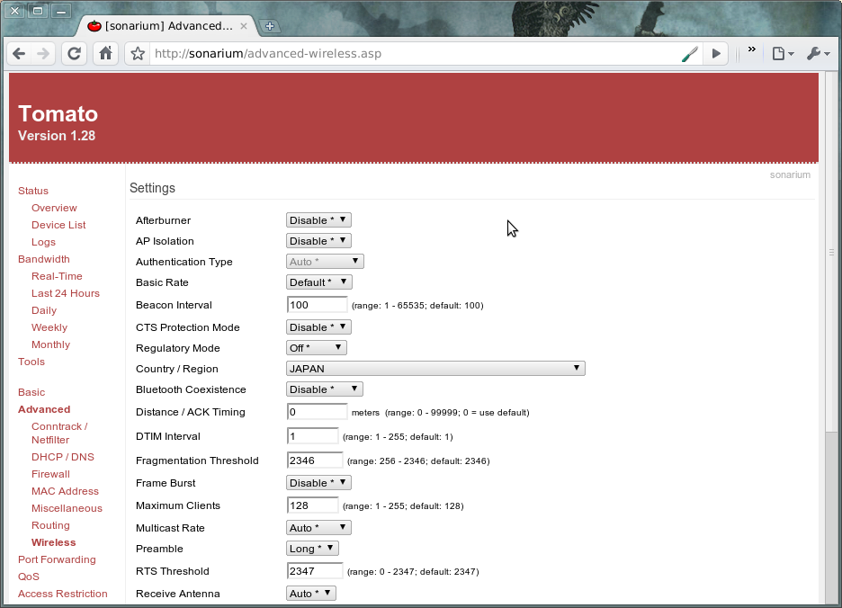The height and width of the screenshot is (608, 842).
Task: Go back with the browser back arrow
Action: [x=19, y=54]
